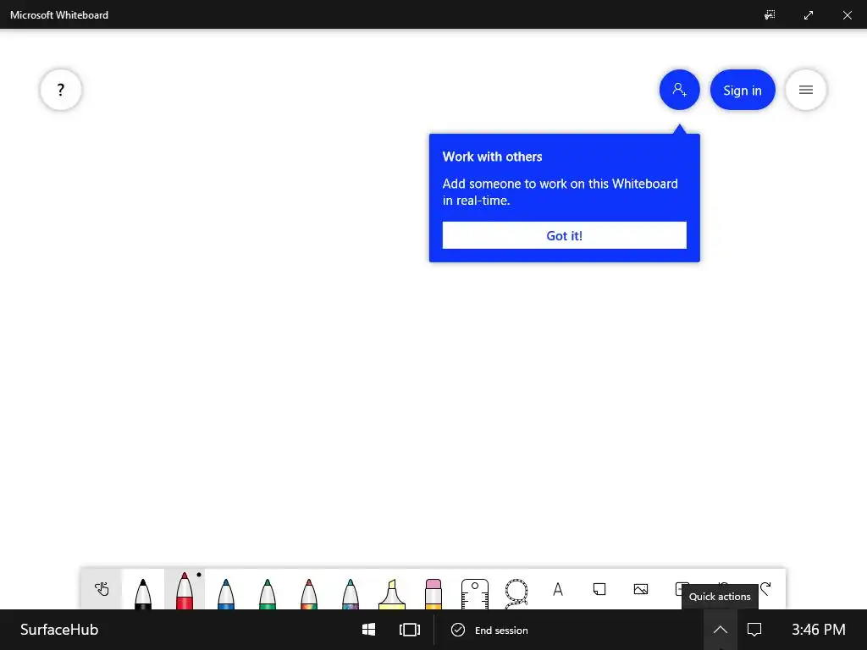The height and width of the screenshot is (650, 867).
Task: Select the lasso selection tool
Action: click(x=516, y=593)
